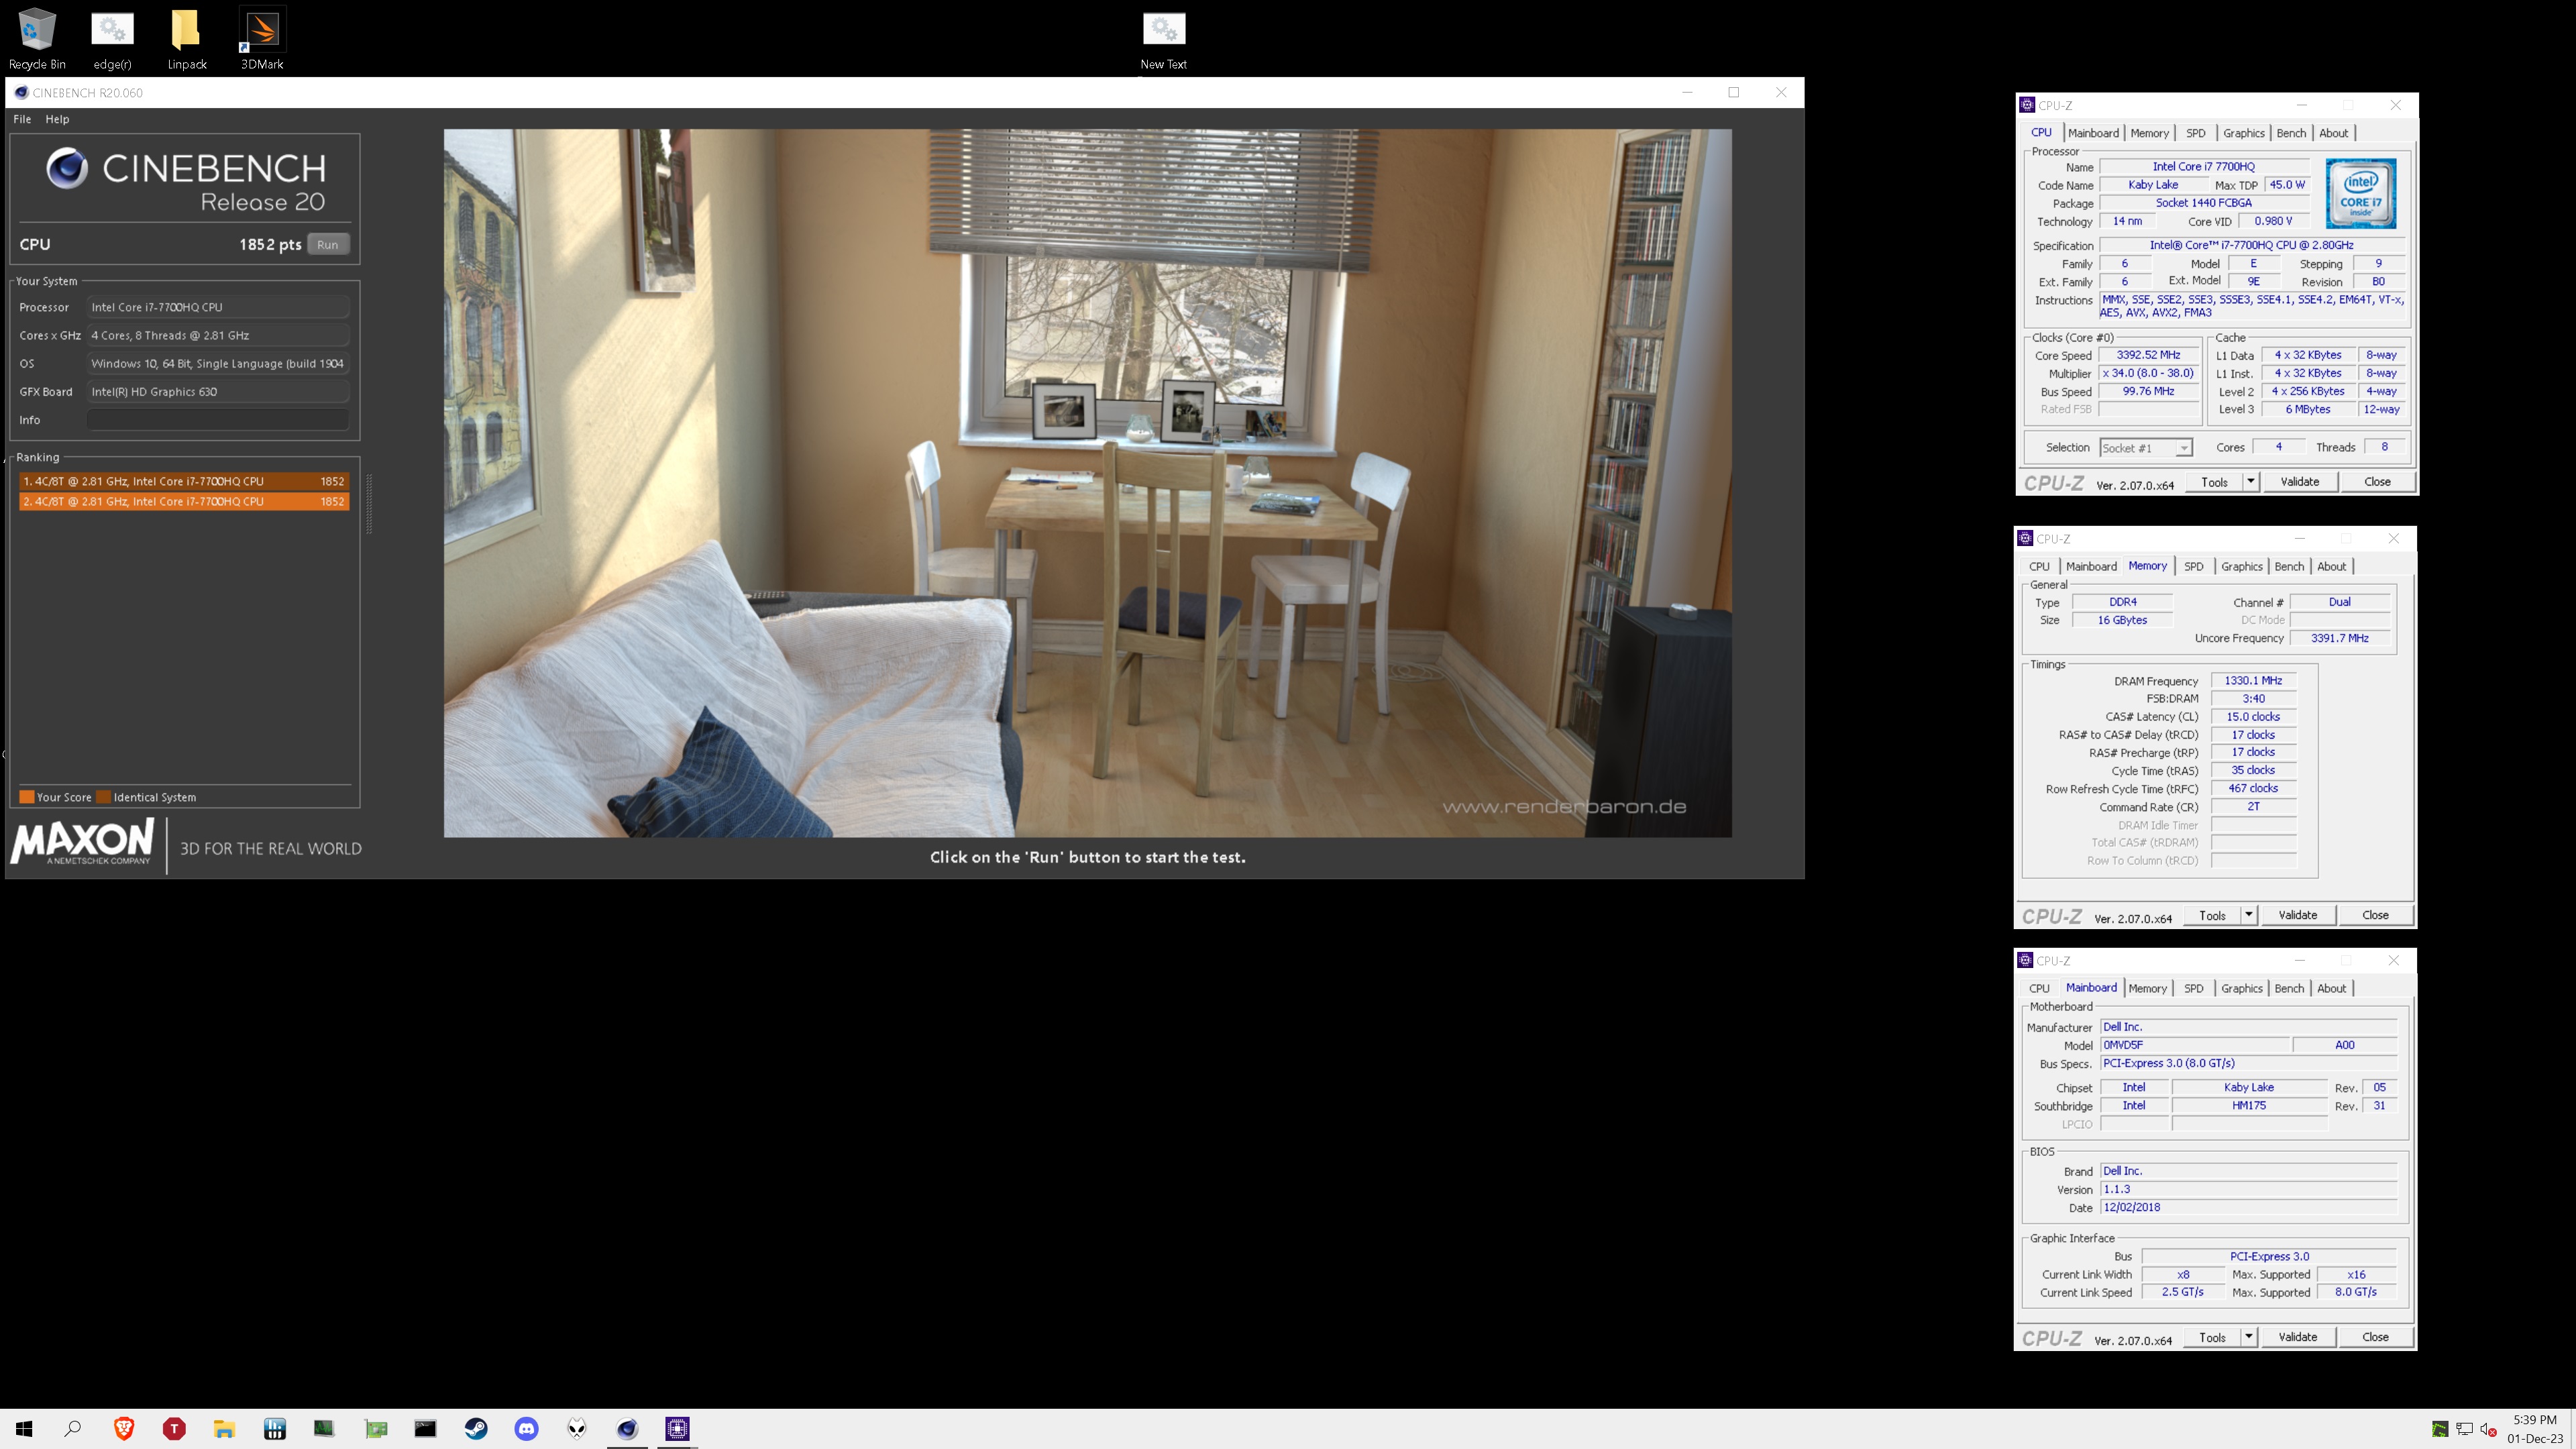Open the Alienware head taskbar icon
The height and width of the screenshot is (1449, 2576).
pos(577,1428)
